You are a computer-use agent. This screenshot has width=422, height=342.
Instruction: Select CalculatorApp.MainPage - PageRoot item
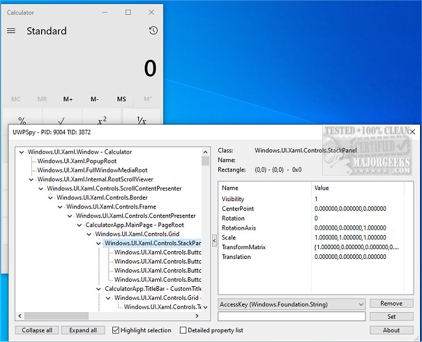tap(134, 225)
